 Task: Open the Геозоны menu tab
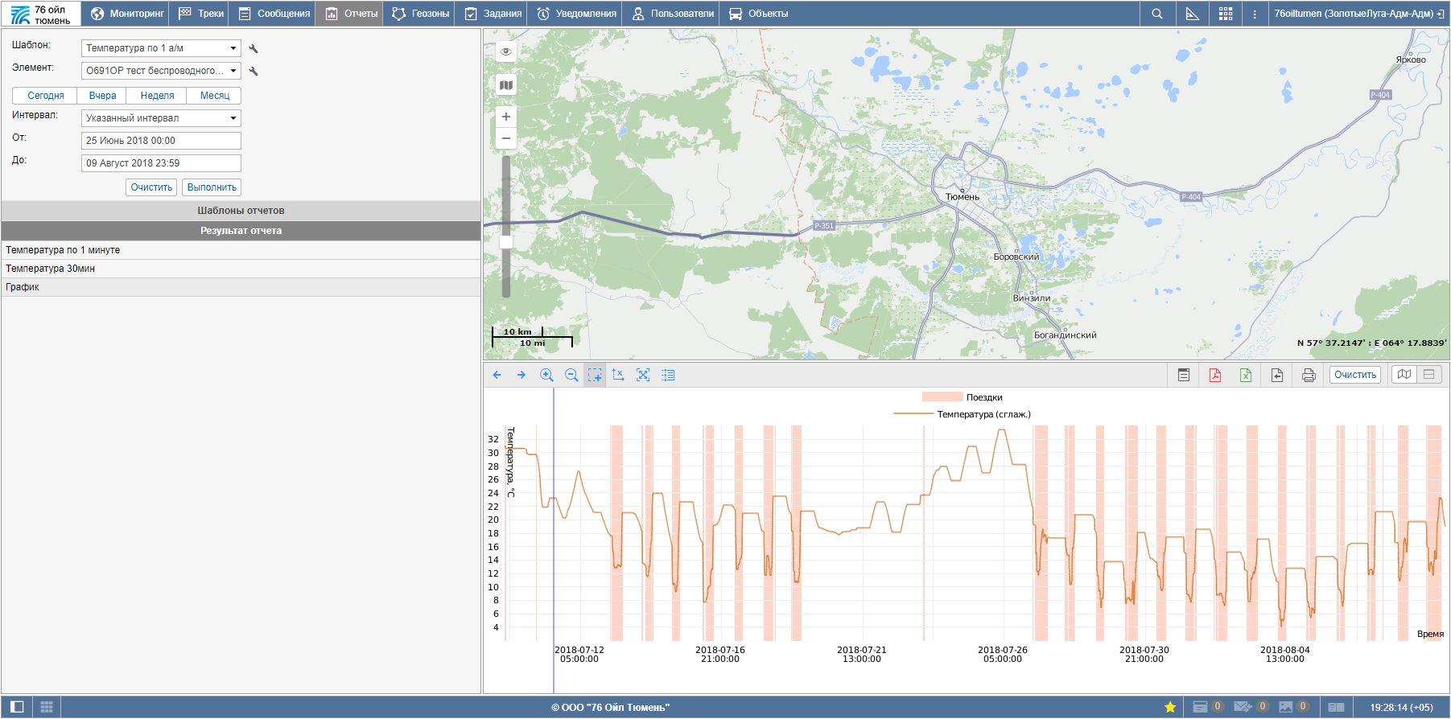click(x=421, y=14)
